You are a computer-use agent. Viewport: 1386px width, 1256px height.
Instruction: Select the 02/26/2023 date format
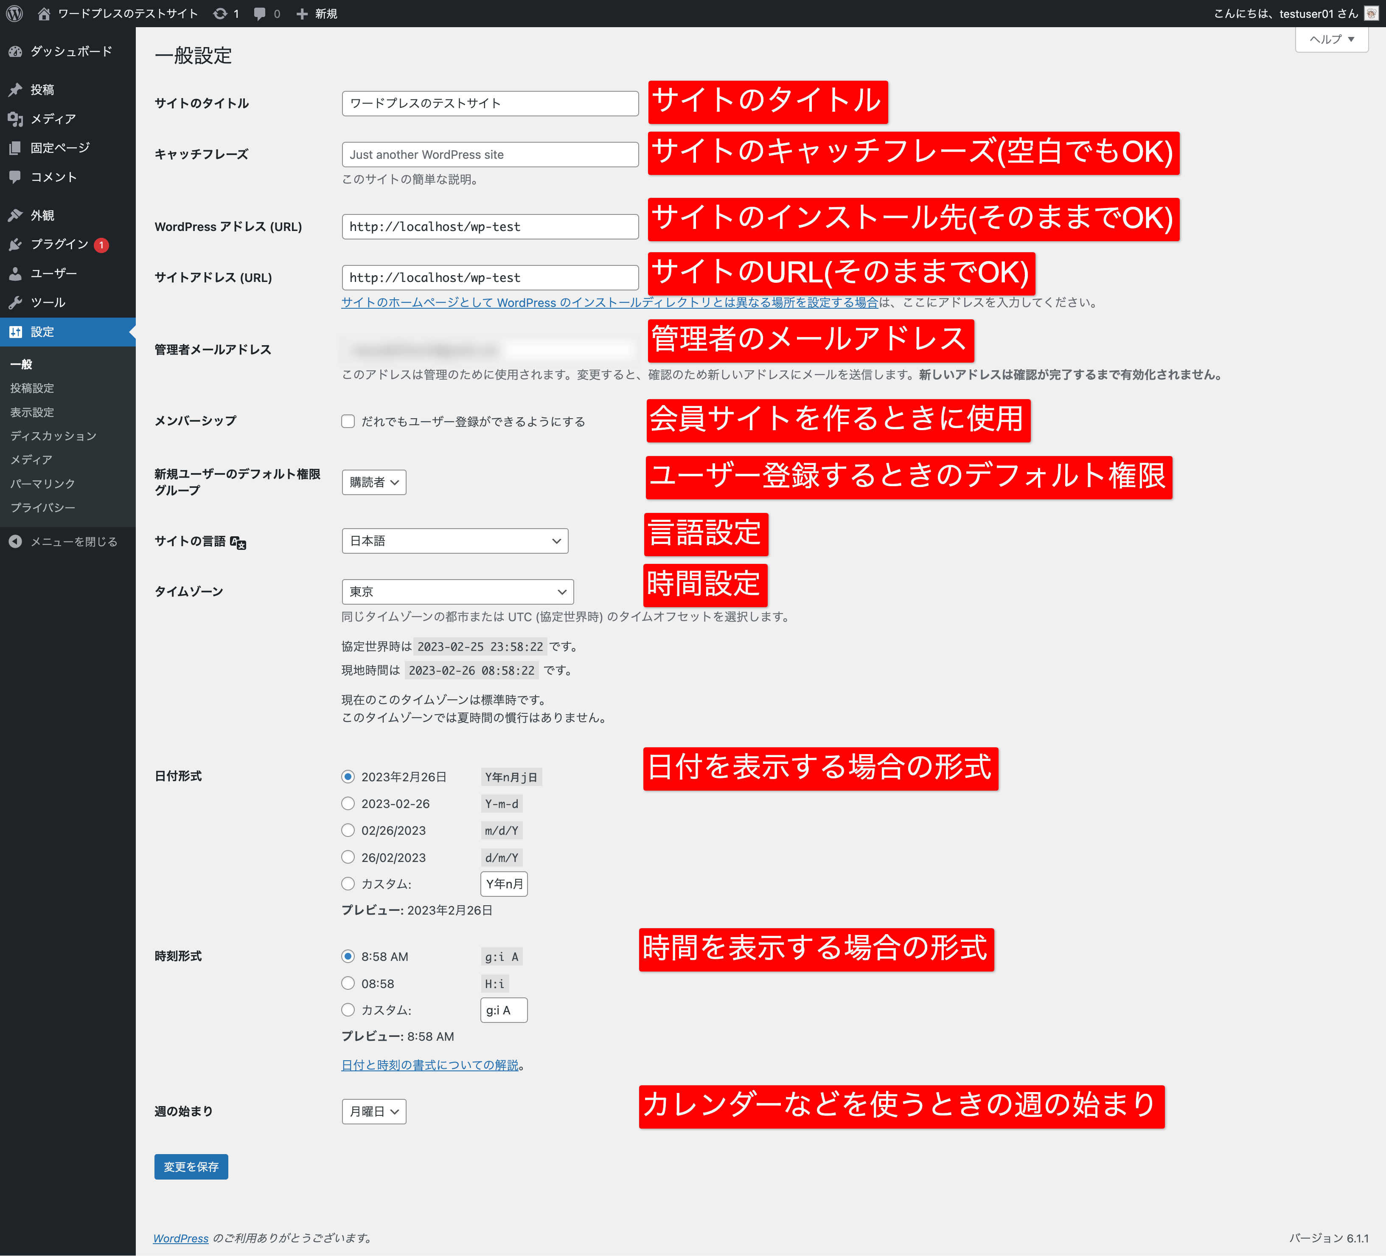pyautogui.click(x=348, y=830)
